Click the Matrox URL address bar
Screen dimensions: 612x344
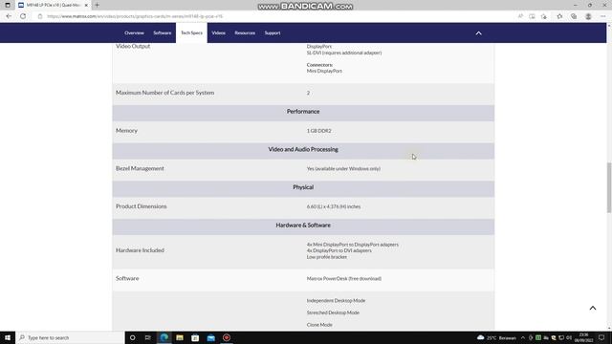point(135,16)
